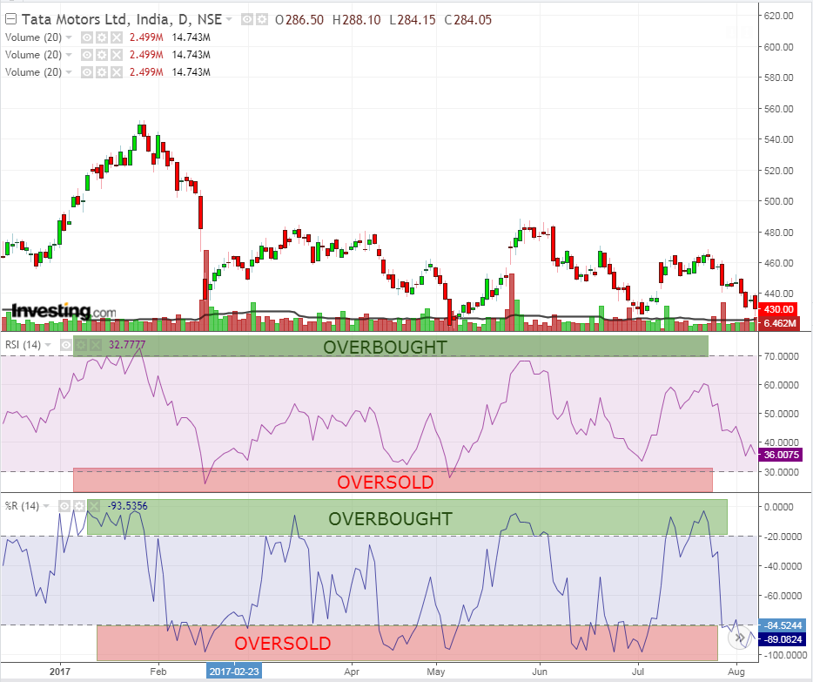Image resolution: width=813 pixels, height=682 pixels.
Task: Click the 70.0000 RSI scale label
Action: (782, 356)
